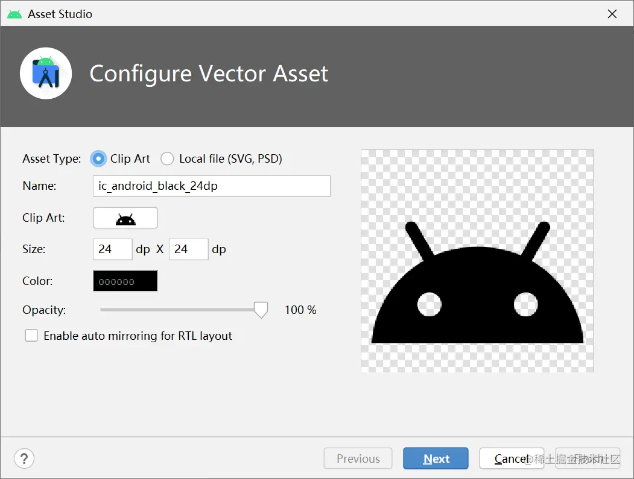The height and width of the screenshot is (479, 634).
Task: Click the Opacity slider handle at 100%
Action: tap(261, 309)
